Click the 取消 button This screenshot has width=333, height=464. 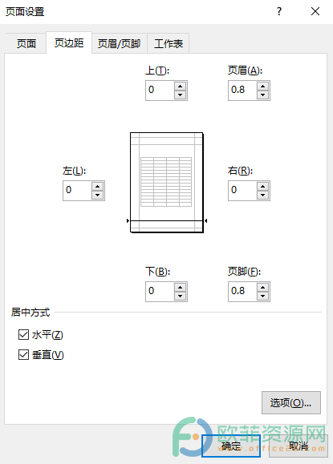click(x=298, y=446)
